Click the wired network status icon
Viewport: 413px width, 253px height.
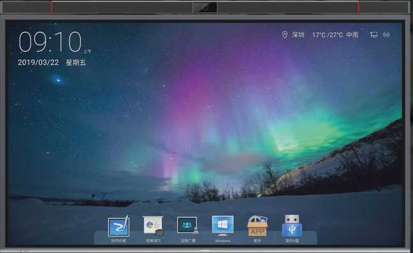373,35
